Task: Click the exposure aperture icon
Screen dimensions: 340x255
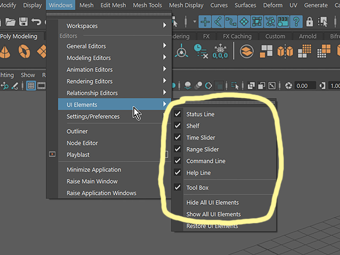Action: [x=288, y=86]
